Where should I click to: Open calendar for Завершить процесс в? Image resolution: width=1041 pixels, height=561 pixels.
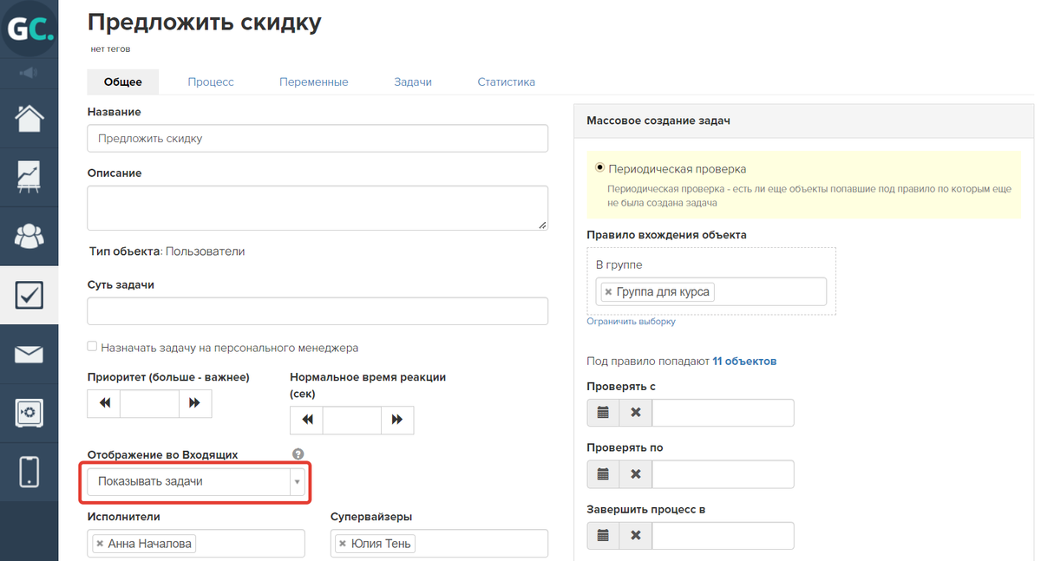(x=603, y=536)
